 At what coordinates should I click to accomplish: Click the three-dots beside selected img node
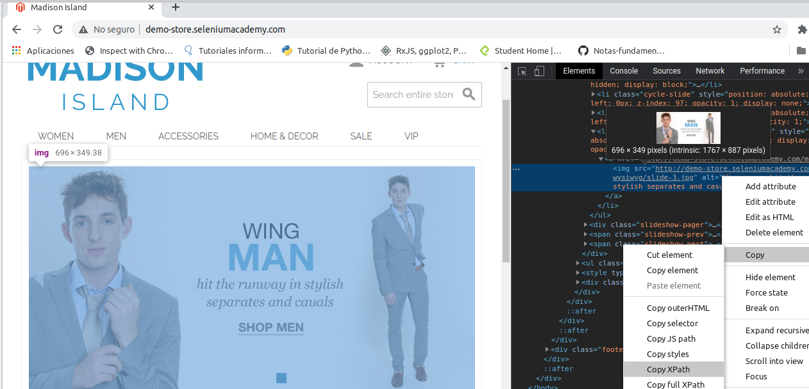(517, 170)
